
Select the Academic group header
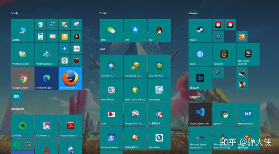[x=17, y=109]
